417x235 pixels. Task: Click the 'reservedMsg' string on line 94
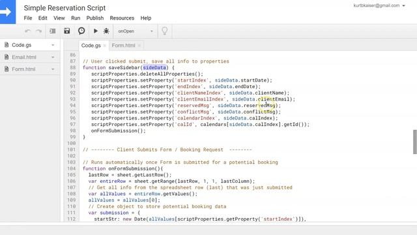click(193, 106)
